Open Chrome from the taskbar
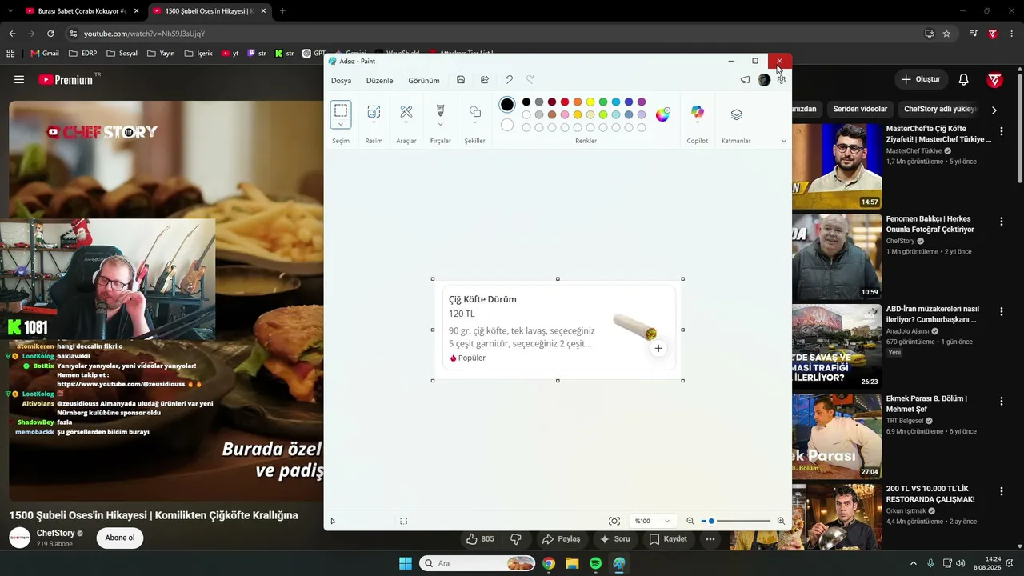This screenshot has height=576, width=1024. [x=549, y=563]
